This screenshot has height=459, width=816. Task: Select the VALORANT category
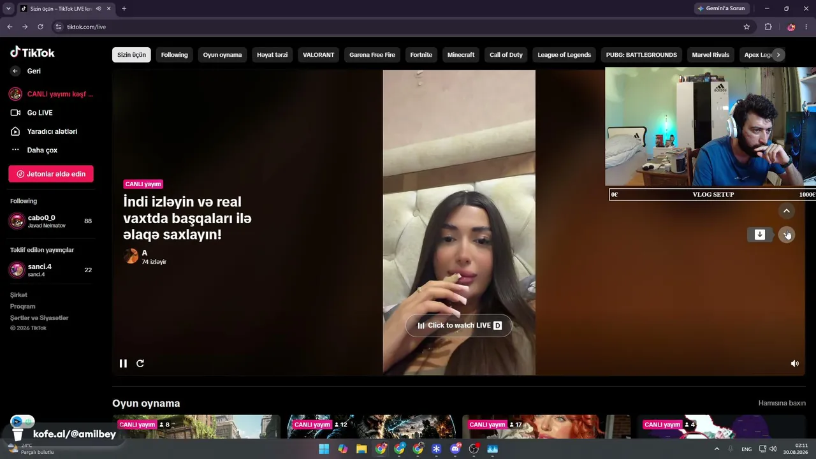[318, 55]
